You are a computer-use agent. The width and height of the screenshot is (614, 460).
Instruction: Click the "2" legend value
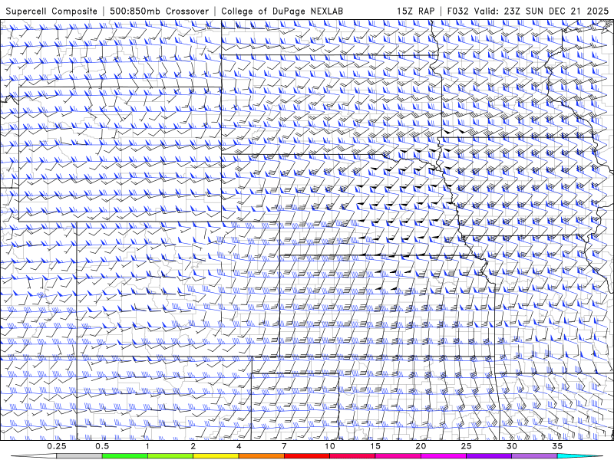193,446
